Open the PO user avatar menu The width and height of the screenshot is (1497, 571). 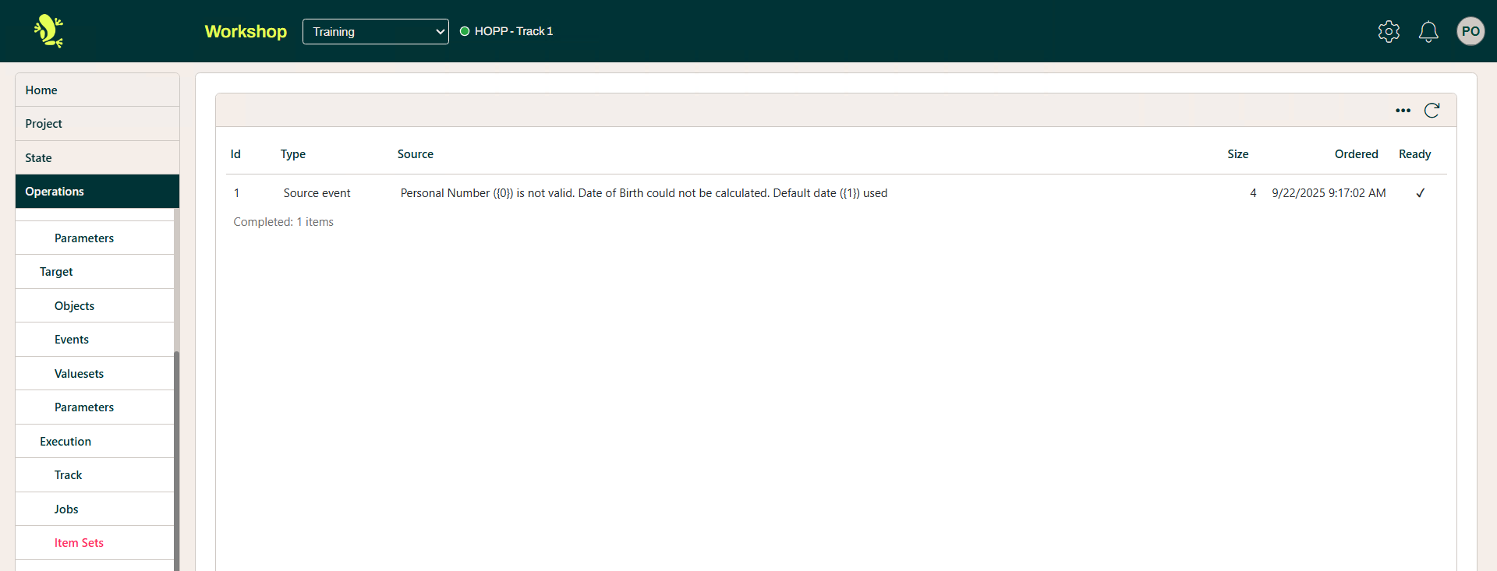pyautogui.click(x=1470, y=31)
